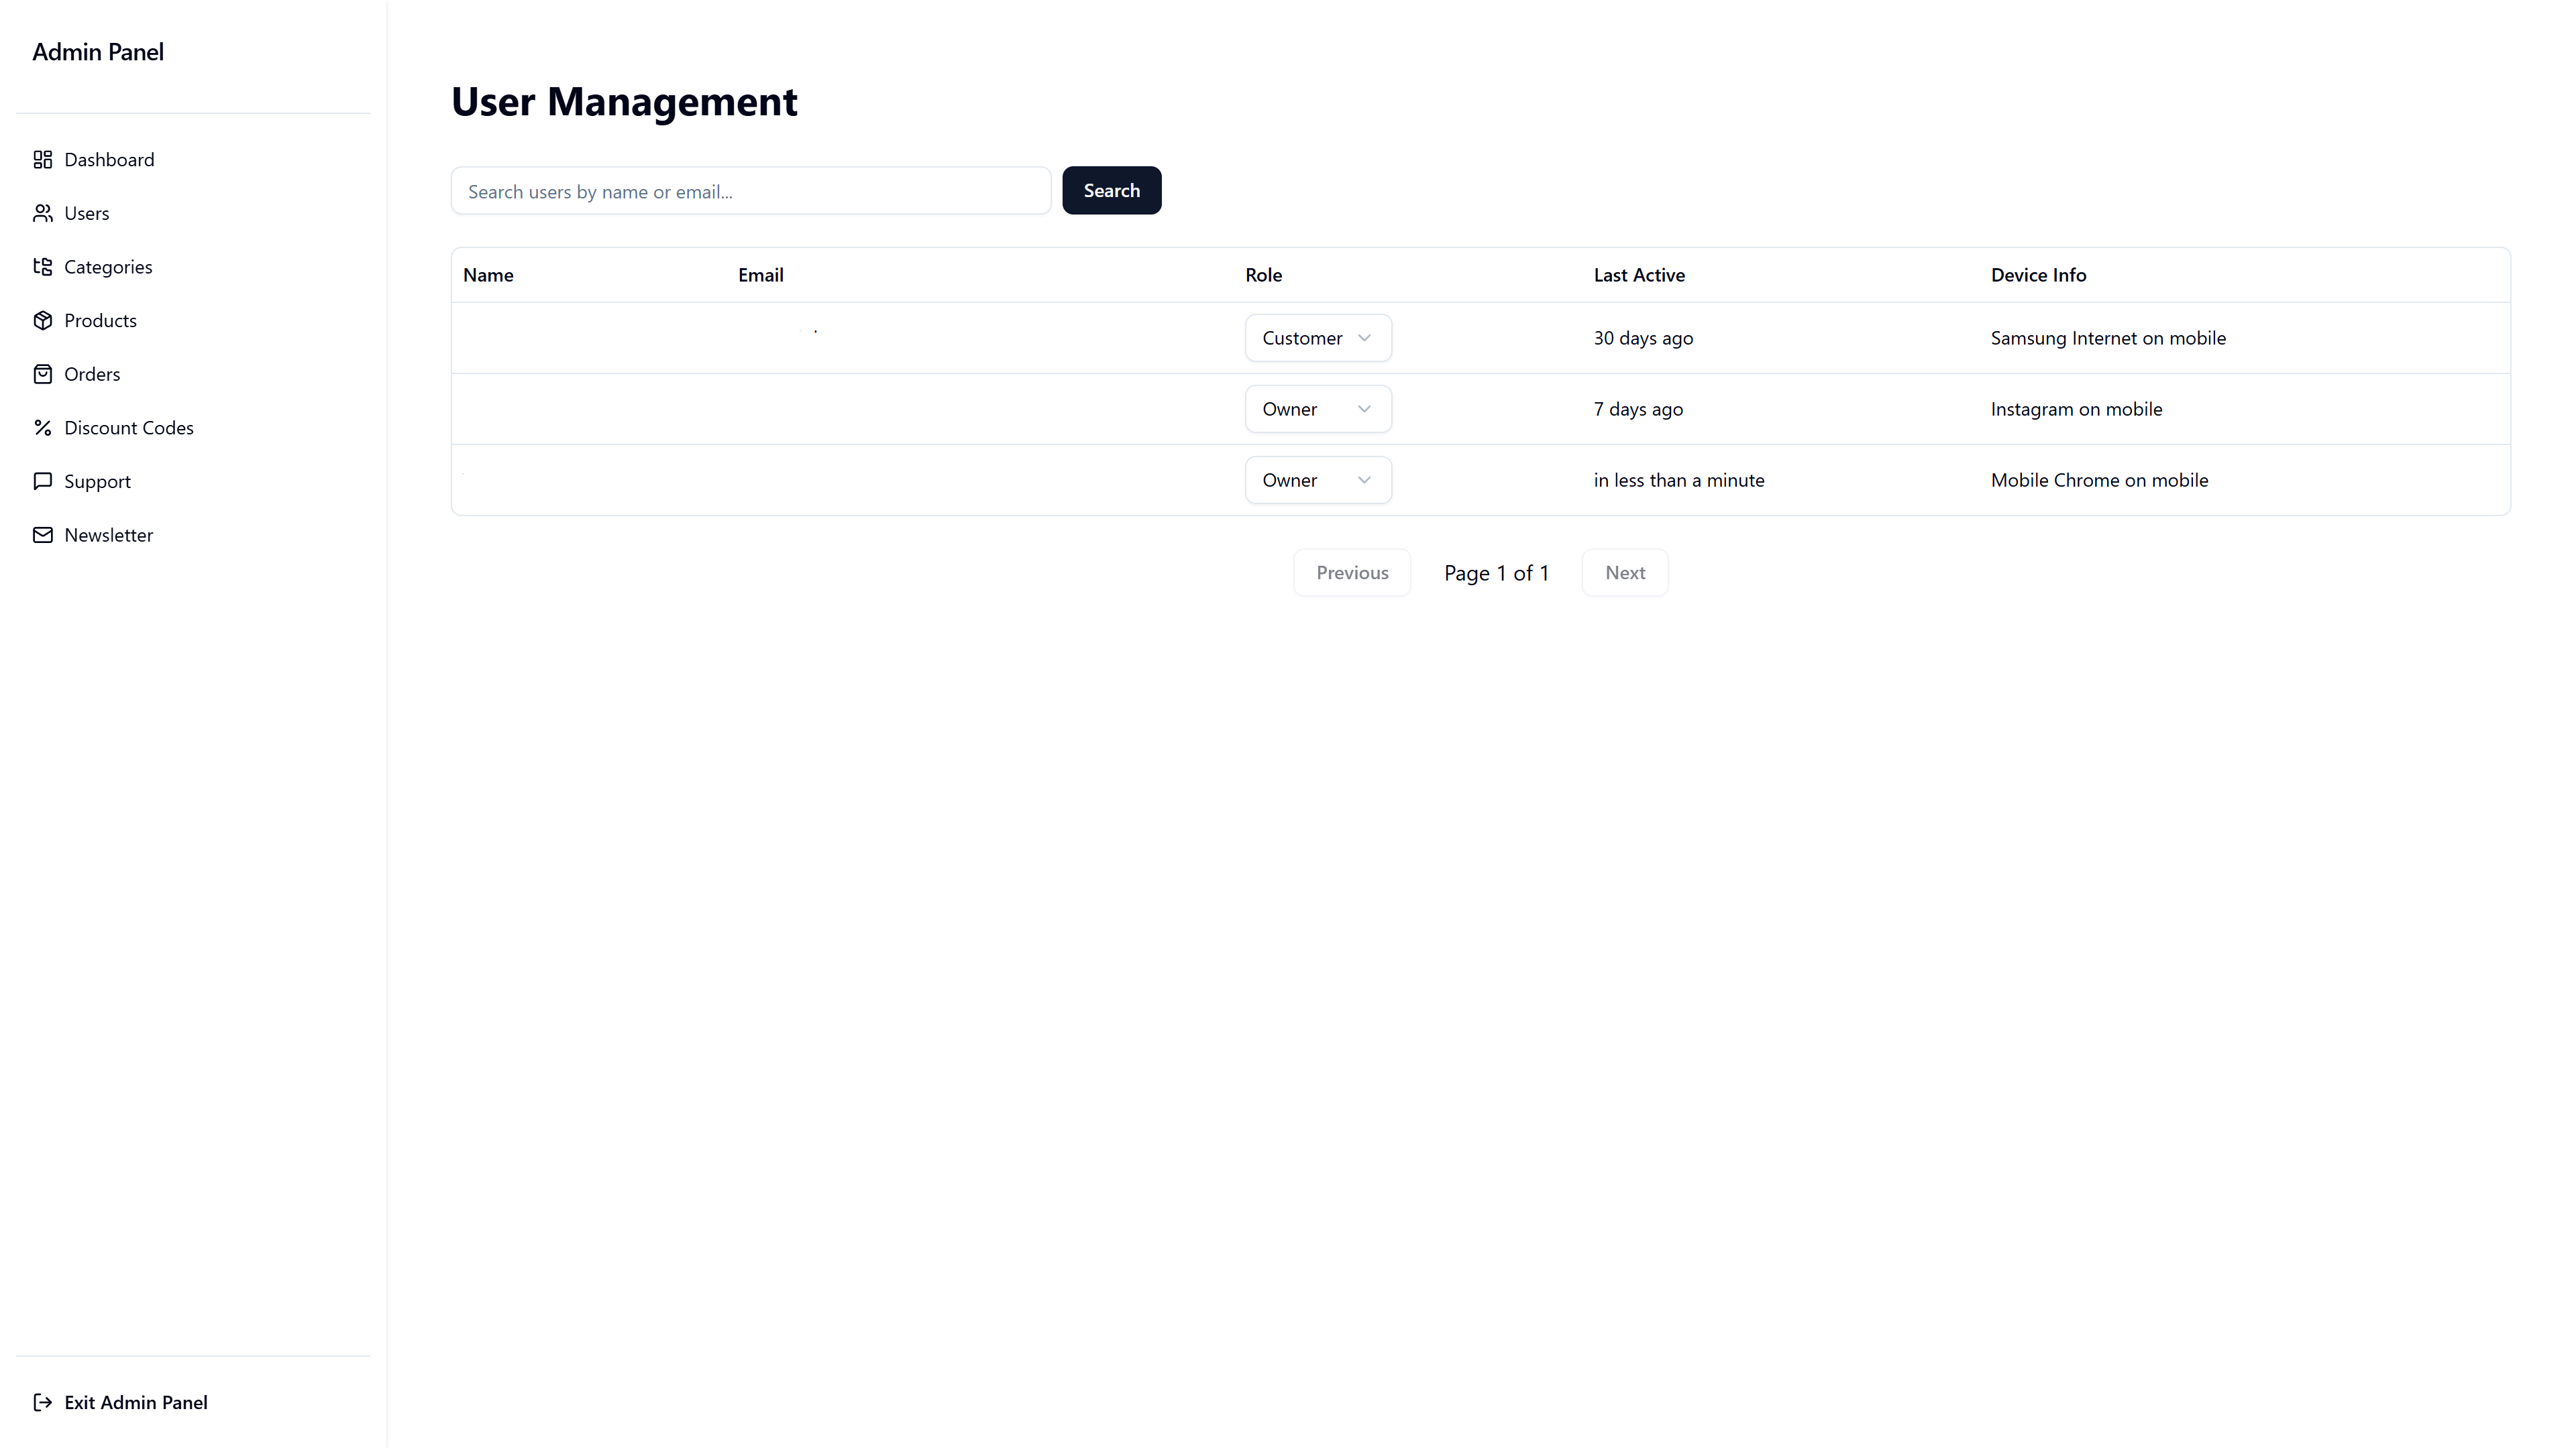Click the Dashboard grid icon
Viewport: 2576px width, 1448px height.
[x=42, y=160]
